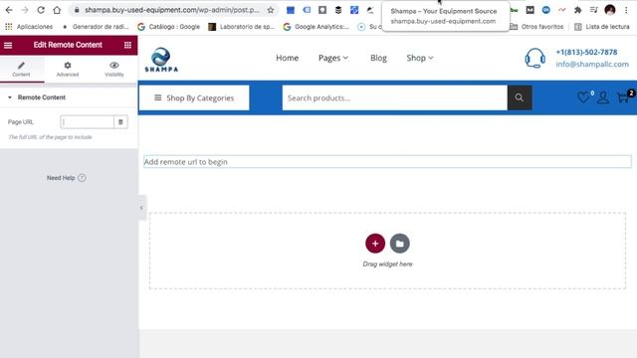
Task: Focus the Search products field
Action: pyautogui.click(x=394, y=97)
